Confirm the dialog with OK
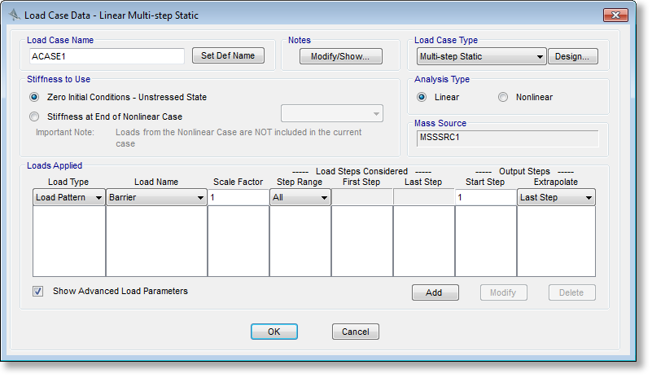 click(x=273, y=332)
